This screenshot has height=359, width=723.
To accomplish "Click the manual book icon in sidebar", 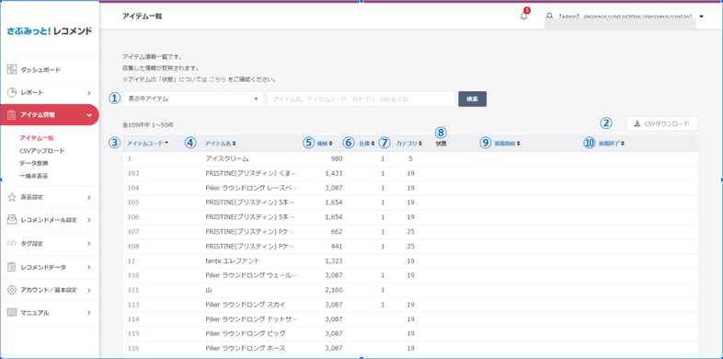I will click(x=12, y=312).
